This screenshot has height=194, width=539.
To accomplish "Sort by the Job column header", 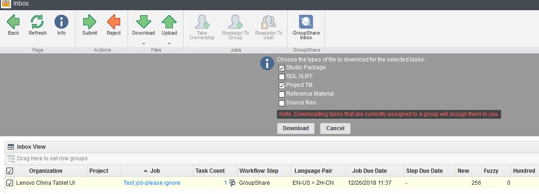I will 155,171.
